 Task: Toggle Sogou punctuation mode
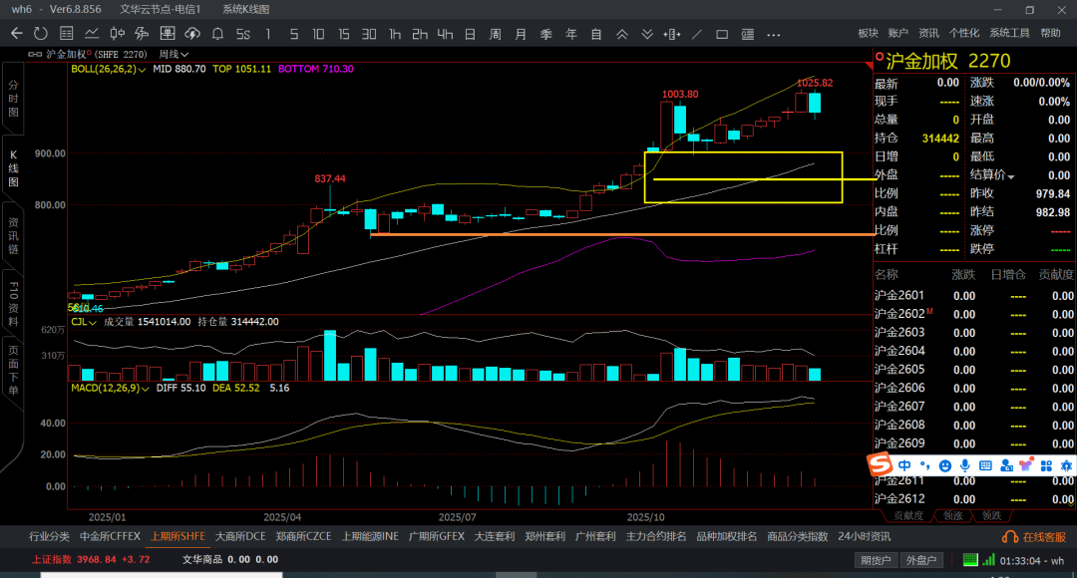point(925,465)
